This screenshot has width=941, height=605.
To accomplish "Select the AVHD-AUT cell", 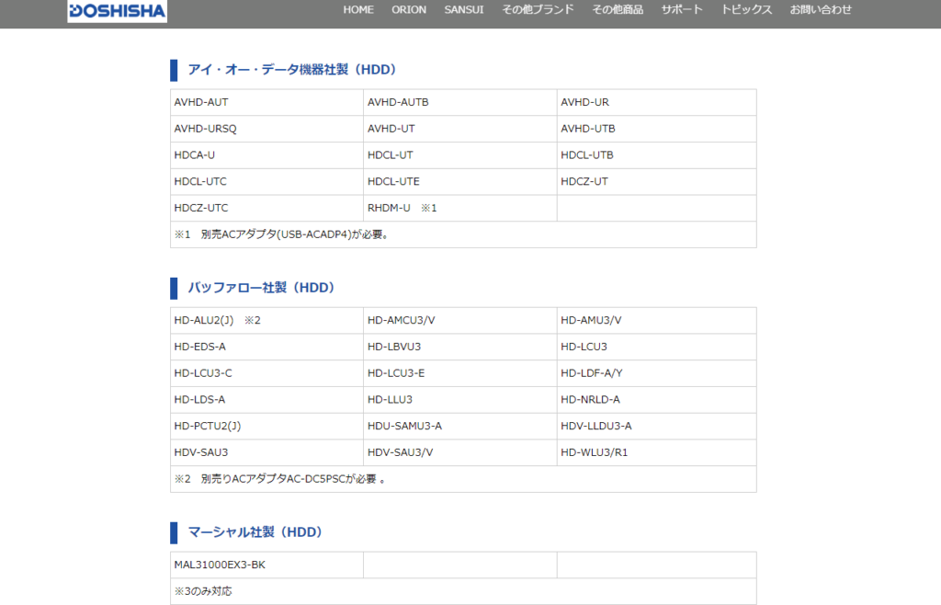I will click(x=266, y=103).
